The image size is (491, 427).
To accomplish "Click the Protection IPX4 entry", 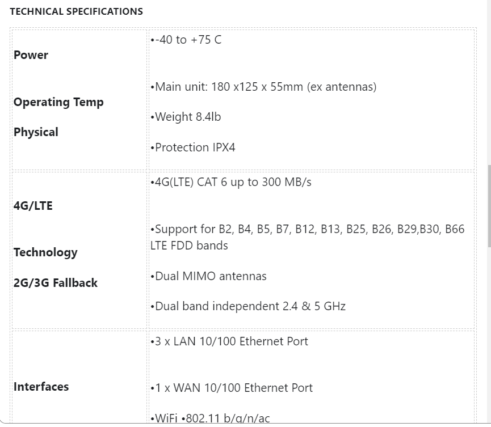I will point(193,147).
